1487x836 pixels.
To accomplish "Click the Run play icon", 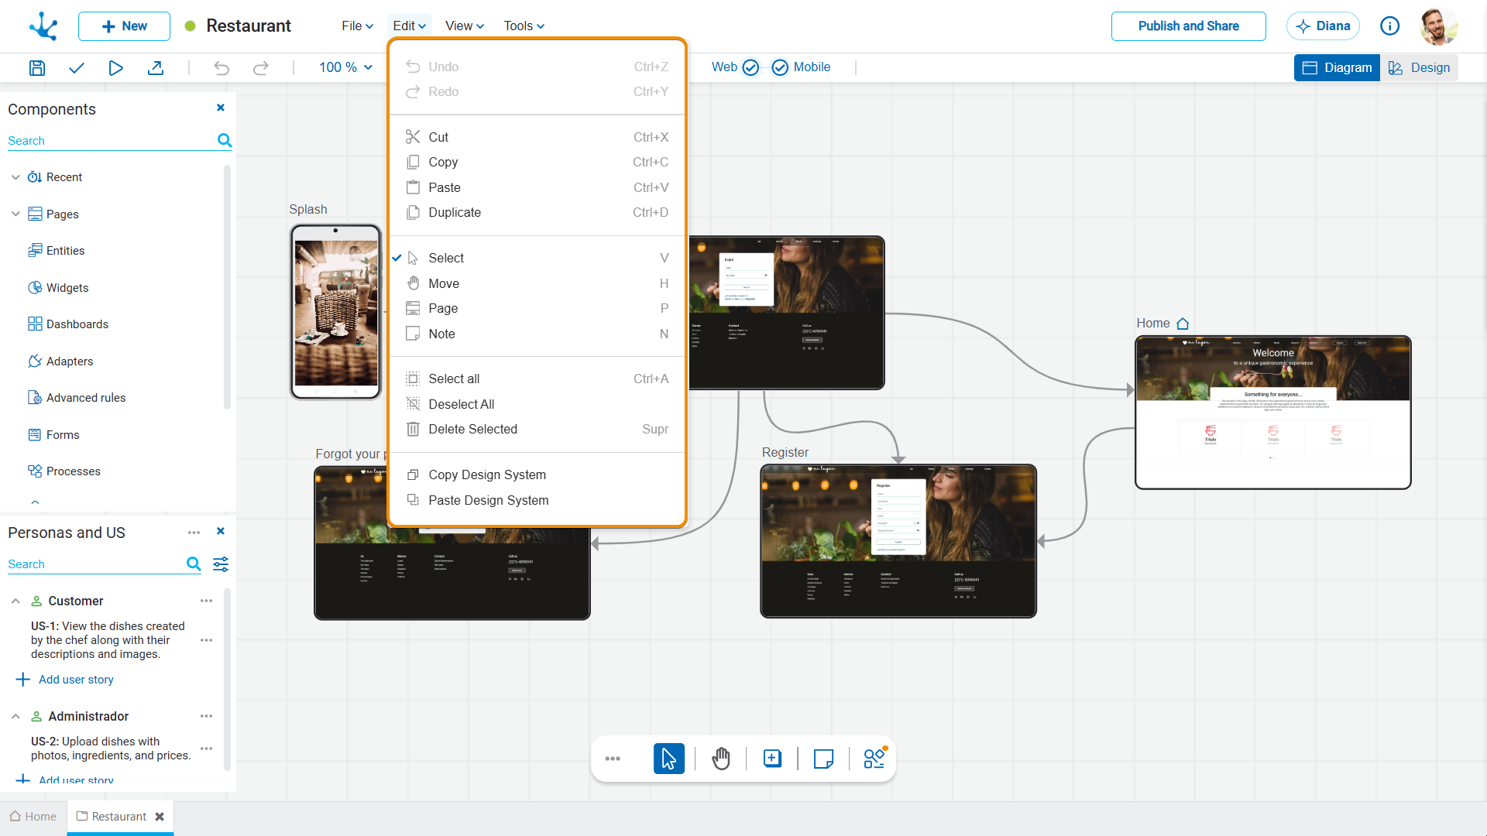I will click(x=115, y=67).
